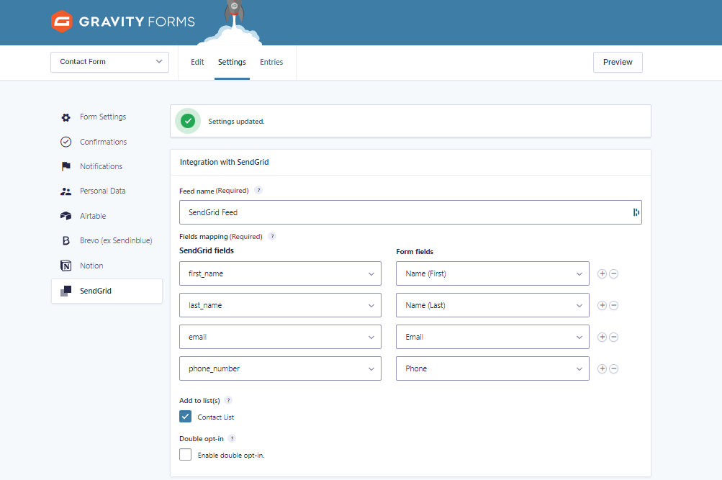Click the Personal Data people icon
Image resolution: width=722 pixels, height=480 pixels.
pos(66,191)
